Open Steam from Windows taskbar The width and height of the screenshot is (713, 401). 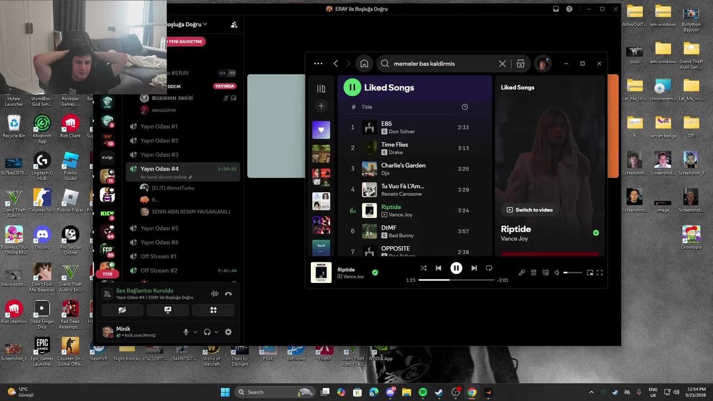tap(439, 392)
